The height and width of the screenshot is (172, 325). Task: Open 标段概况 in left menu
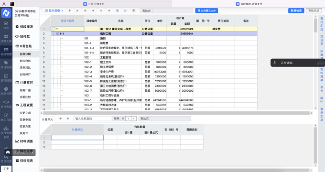pos(24,27)
